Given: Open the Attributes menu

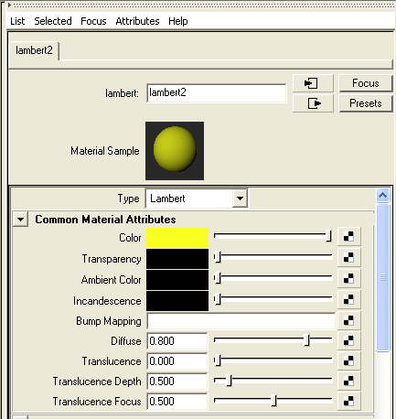Looking at the screenshot, I should (x=137, y=21).
